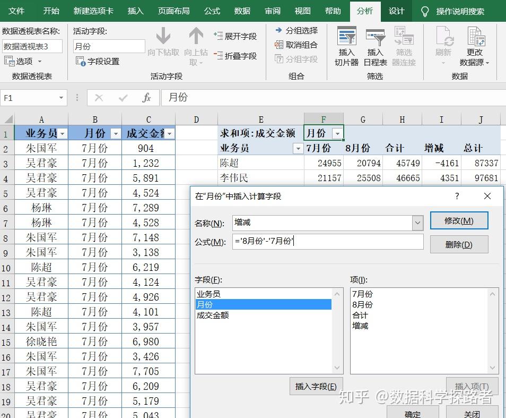Click the 修改(M) Modify button

click(459, 220)
